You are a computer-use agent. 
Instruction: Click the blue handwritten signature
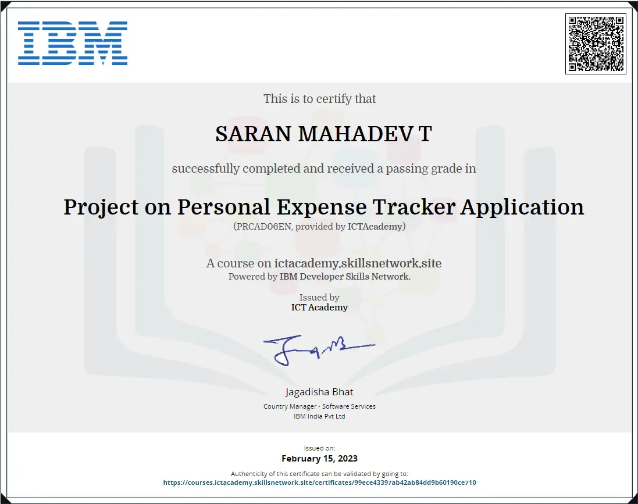coord(317,349)
